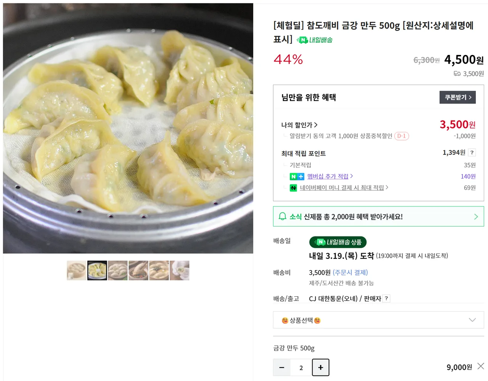Increase quantity with the plus button
The image size is (488, 381).
[321, 367]
